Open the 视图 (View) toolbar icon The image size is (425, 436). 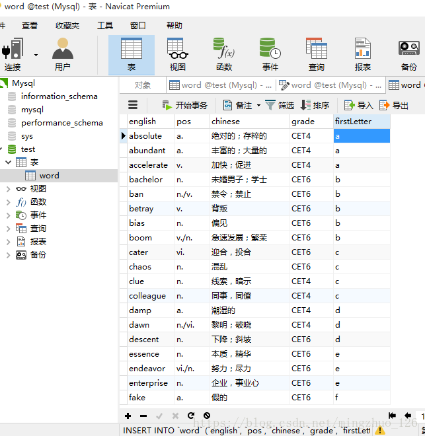tap(178, 55)
